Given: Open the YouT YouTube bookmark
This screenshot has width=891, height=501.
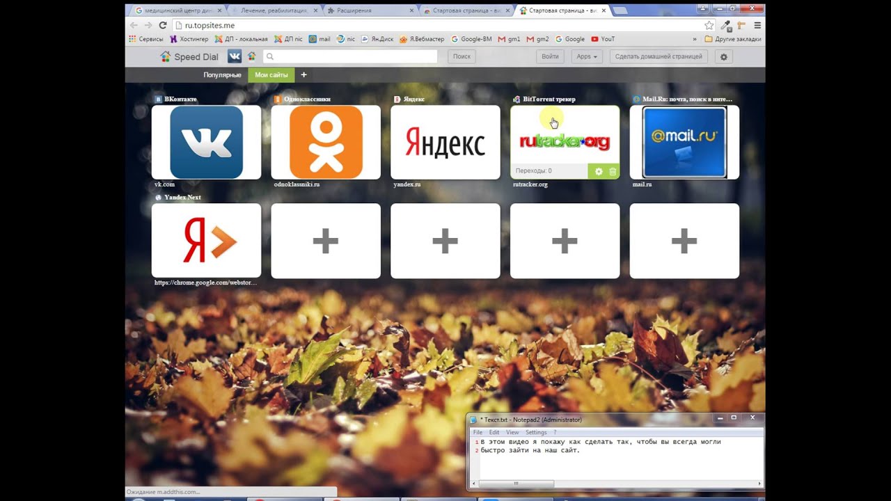Looking at the screenshot, I should coord(603,39).
